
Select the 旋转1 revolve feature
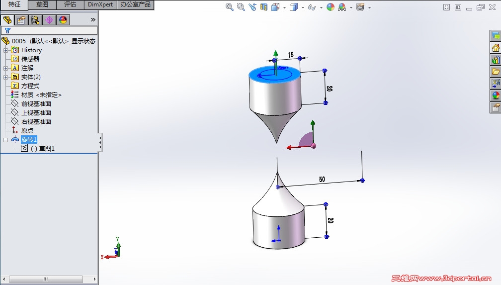point(29,139)
